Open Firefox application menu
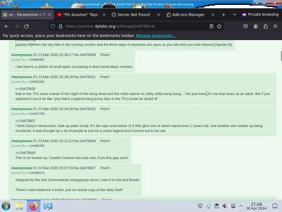Viewport: 282px width, 212px height. (275, 26)
